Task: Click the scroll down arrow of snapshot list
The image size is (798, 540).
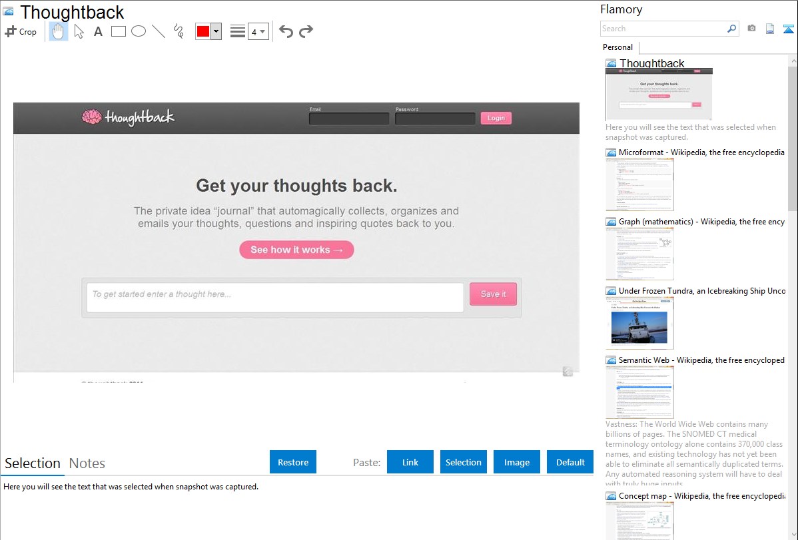Action: coord(793,535)
